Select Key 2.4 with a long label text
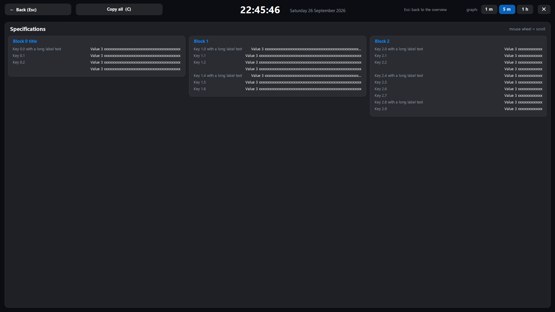Screen dimensions: 555x312 399,76
